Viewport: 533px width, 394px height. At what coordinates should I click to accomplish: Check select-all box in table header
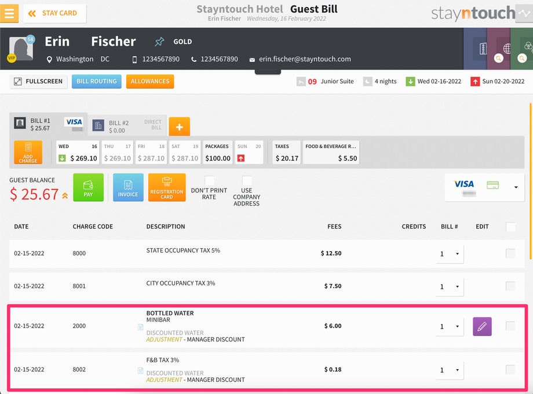[x=510, y=227]
